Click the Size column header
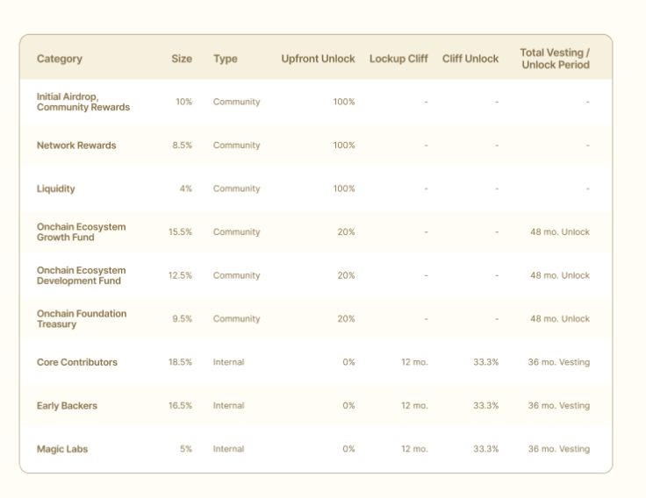This screenshot has height=498, width=646. tap(182, 59)
